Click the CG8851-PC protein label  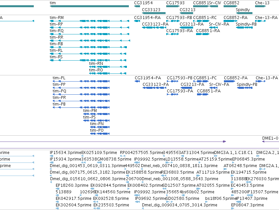[205, 78]
